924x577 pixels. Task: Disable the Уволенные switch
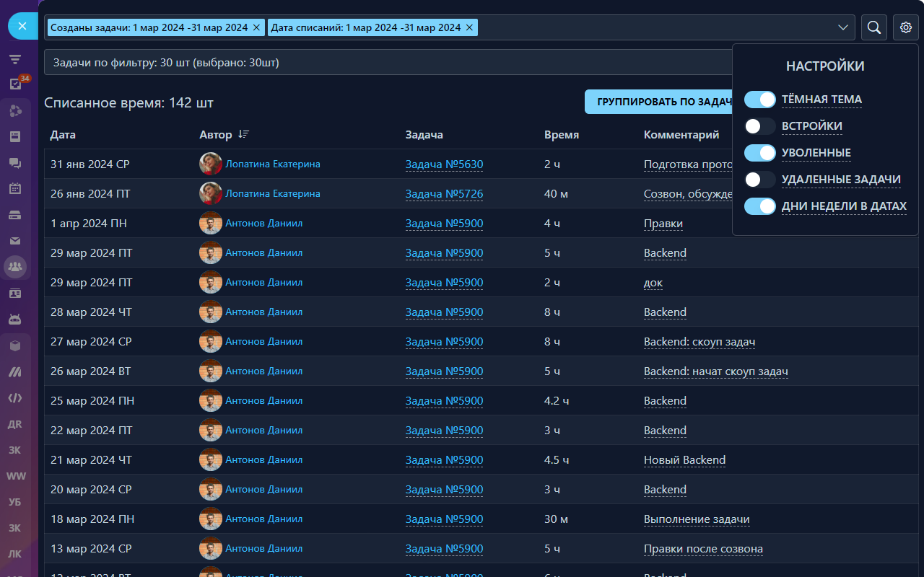pyautogui.click(x=760, y=153)
